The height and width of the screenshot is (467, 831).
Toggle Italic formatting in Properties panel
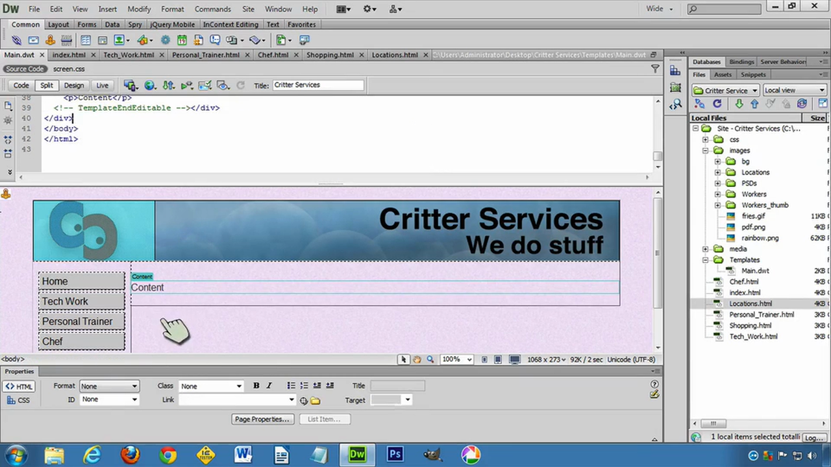[269, 386]
